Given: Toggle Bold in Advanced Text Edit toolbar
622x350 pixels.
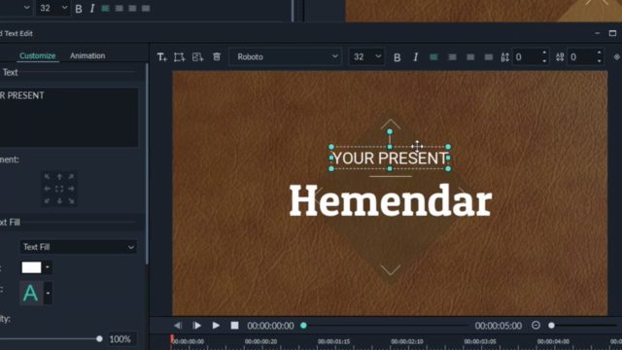Looking at the screenshot, I should point(397,57).
